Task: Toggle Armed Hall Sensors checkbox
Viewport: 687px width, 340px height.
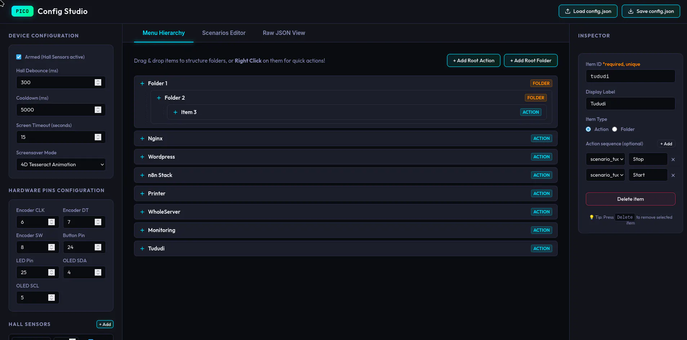Action: (19, 57)
